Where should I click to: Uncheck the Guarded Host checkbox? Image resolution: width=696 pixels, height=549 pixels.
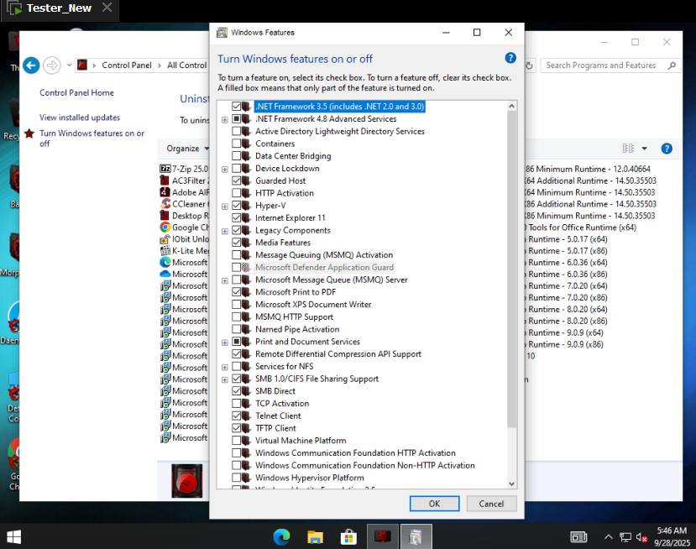click(236, 180)
